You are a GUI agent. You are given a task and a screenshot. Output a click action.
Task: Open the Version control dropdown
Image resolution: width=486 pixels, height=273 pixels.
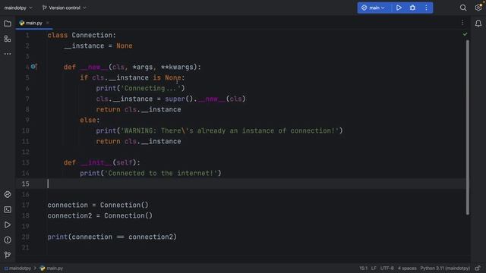tap(64, 8)
